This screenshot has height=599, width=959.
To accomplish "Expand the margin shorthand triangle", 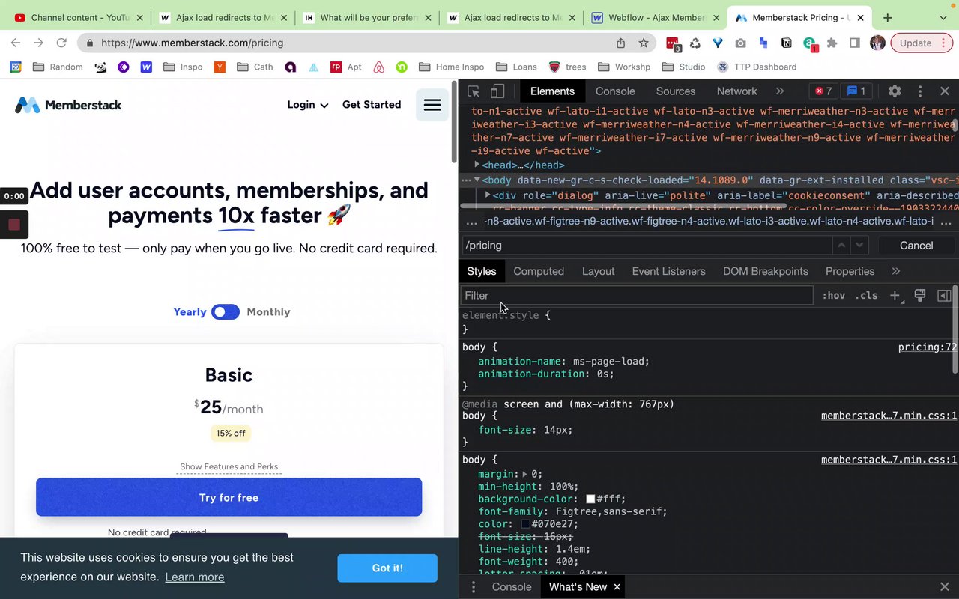I will click(525, 474).
